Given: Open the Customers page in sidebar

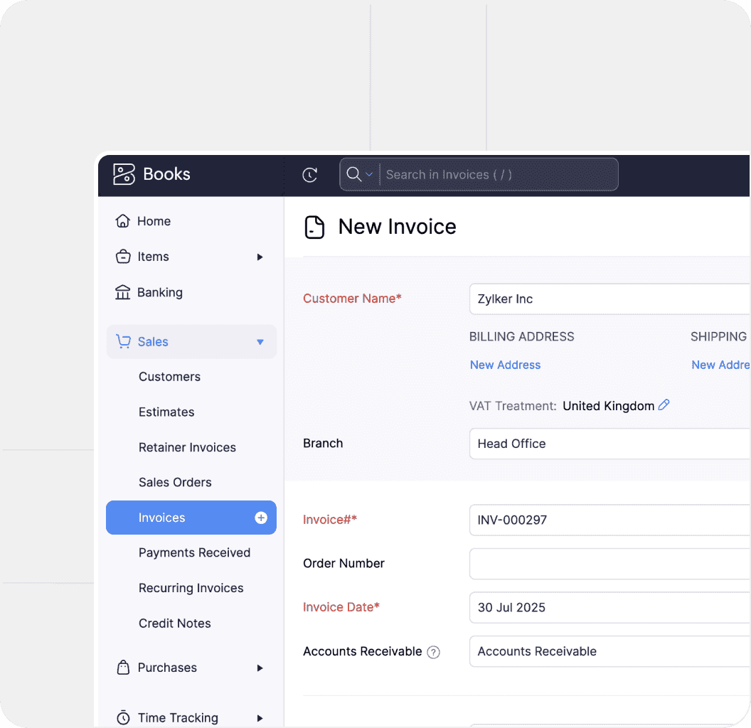Looking at the screenshot, I should click(169, 377).
